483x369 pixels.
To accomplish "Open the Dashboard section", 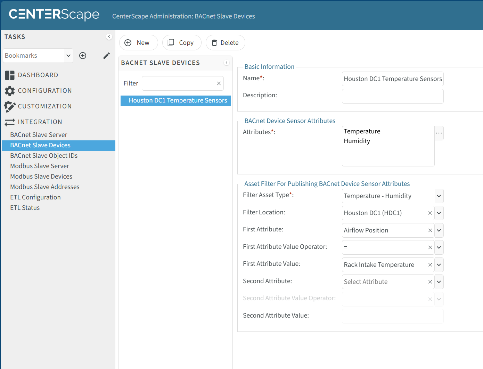I will tap(38, 75).
